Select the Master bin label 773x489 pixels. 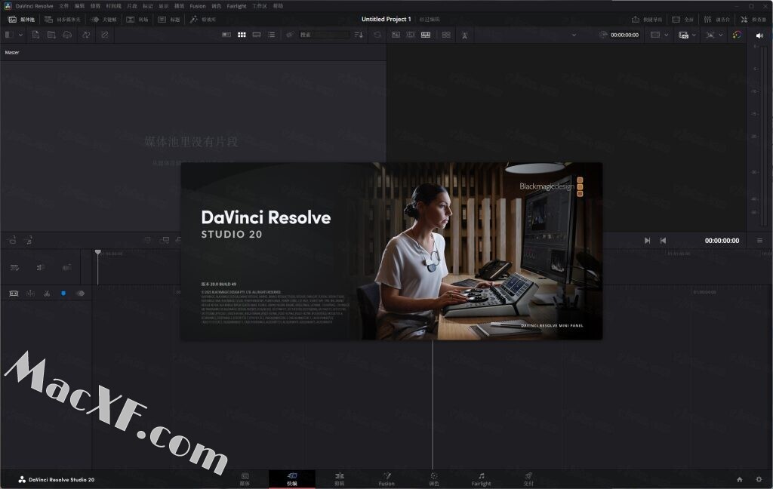[12, 52]
